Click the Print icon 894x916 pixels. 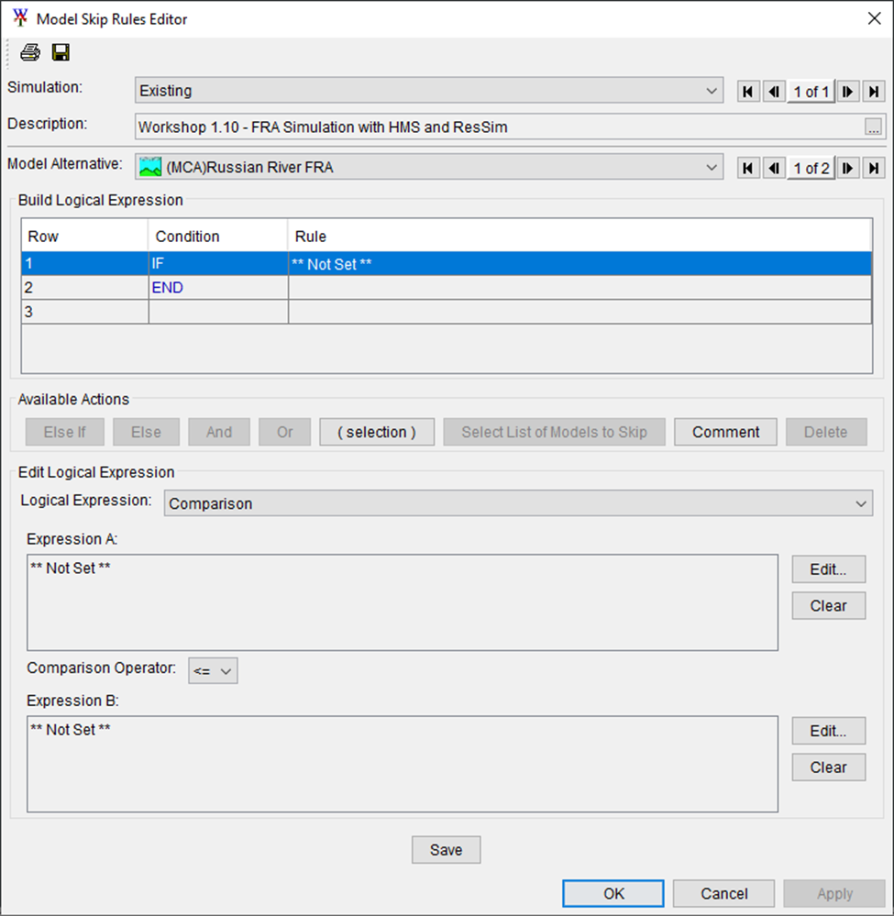tap(29, 52)
